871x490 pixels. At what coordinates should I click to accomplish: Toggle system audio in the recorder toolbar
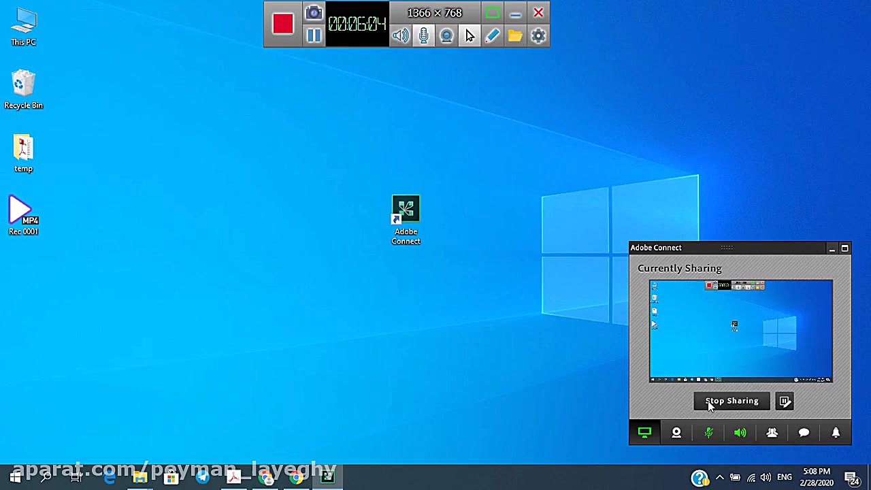coord(401,35)
